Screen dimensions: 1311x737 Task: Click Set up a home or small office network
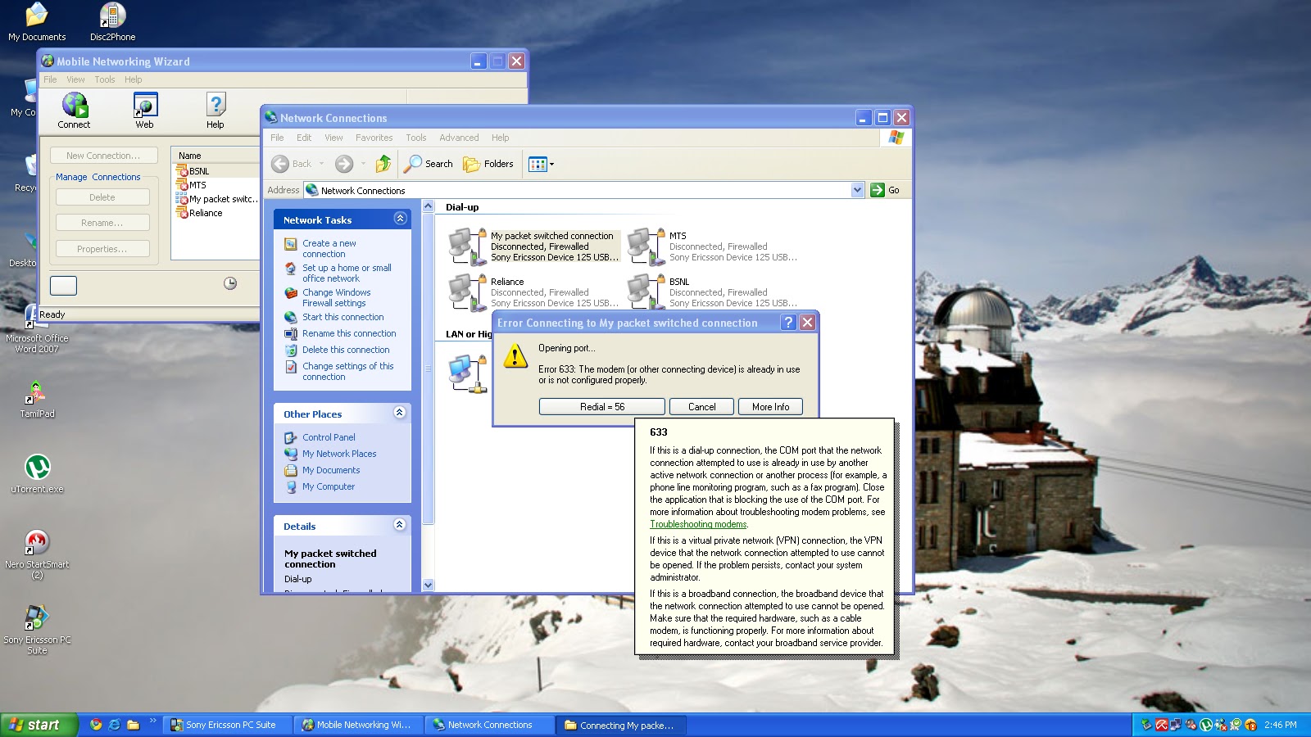347,274
